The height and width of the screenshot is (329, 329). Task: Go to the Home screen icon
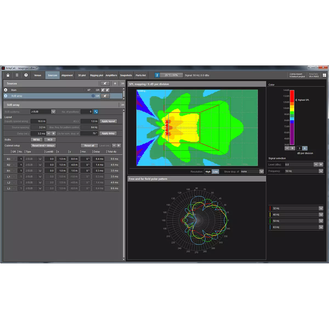tap(8, 75)
